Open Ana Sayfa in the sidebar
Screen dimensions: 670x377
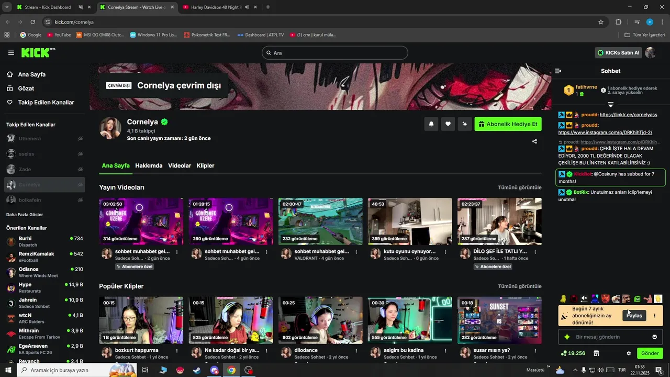pos(31,74)
